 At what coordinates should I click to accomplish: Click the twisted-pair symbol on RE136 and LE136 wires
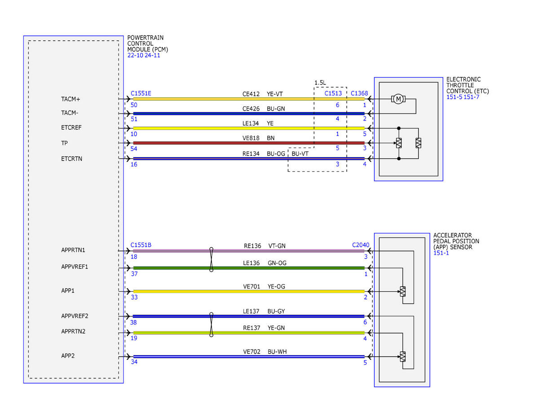point(211,259)
